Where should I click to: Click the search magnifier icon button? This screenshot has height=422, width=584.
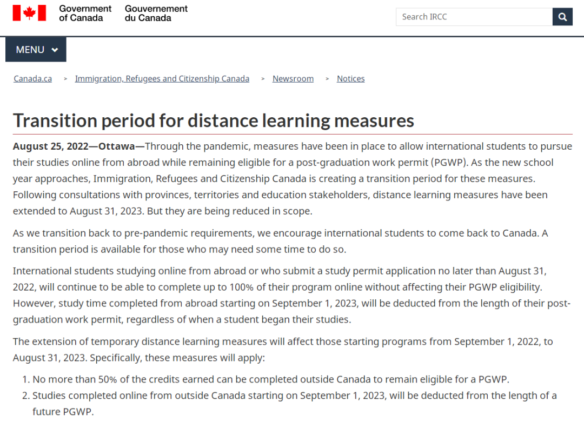click(x=562, y=17)
